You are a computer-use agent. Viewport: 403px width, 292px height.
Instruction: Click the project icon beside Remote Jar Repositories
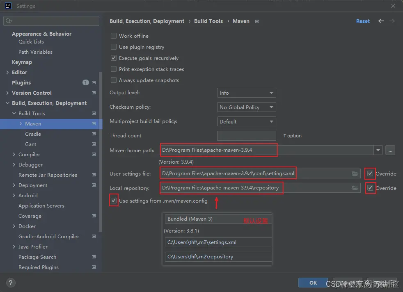tap(94, 175)
